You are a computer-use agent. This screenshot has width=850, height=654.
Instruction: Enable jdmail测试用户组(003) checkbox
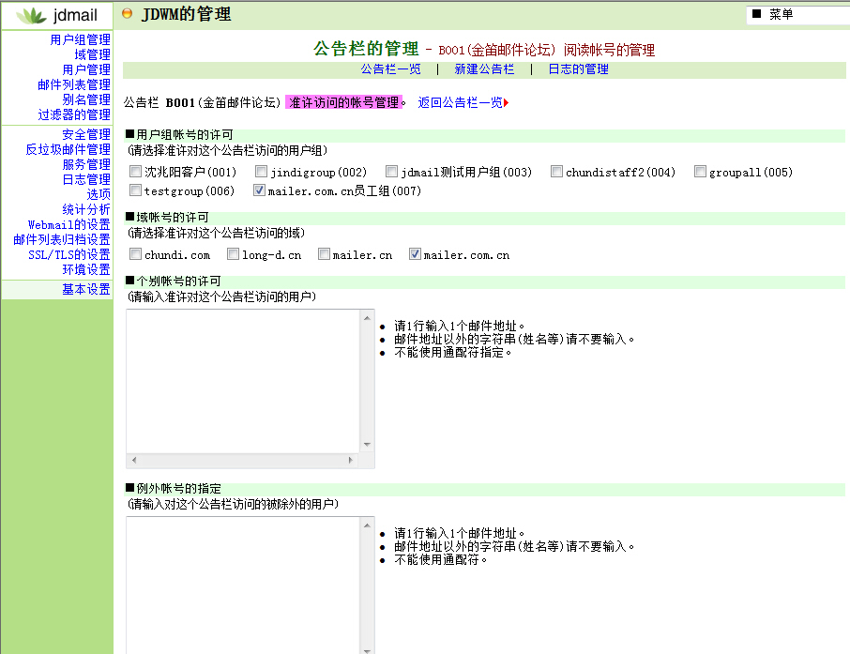coord(392,172)
